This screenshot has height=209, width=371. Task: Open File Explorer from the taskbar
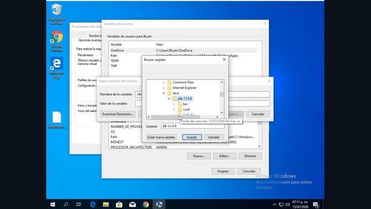point(106,204)
